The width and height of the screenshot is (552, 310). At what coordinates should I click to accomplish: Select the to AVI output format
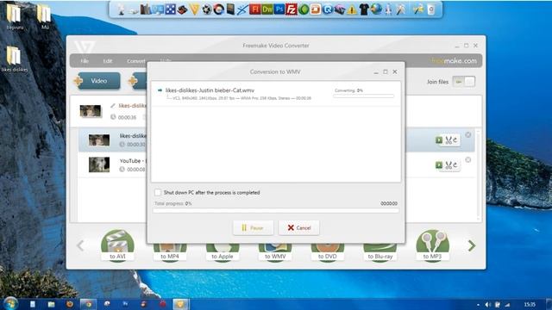(x=117, y=245)
